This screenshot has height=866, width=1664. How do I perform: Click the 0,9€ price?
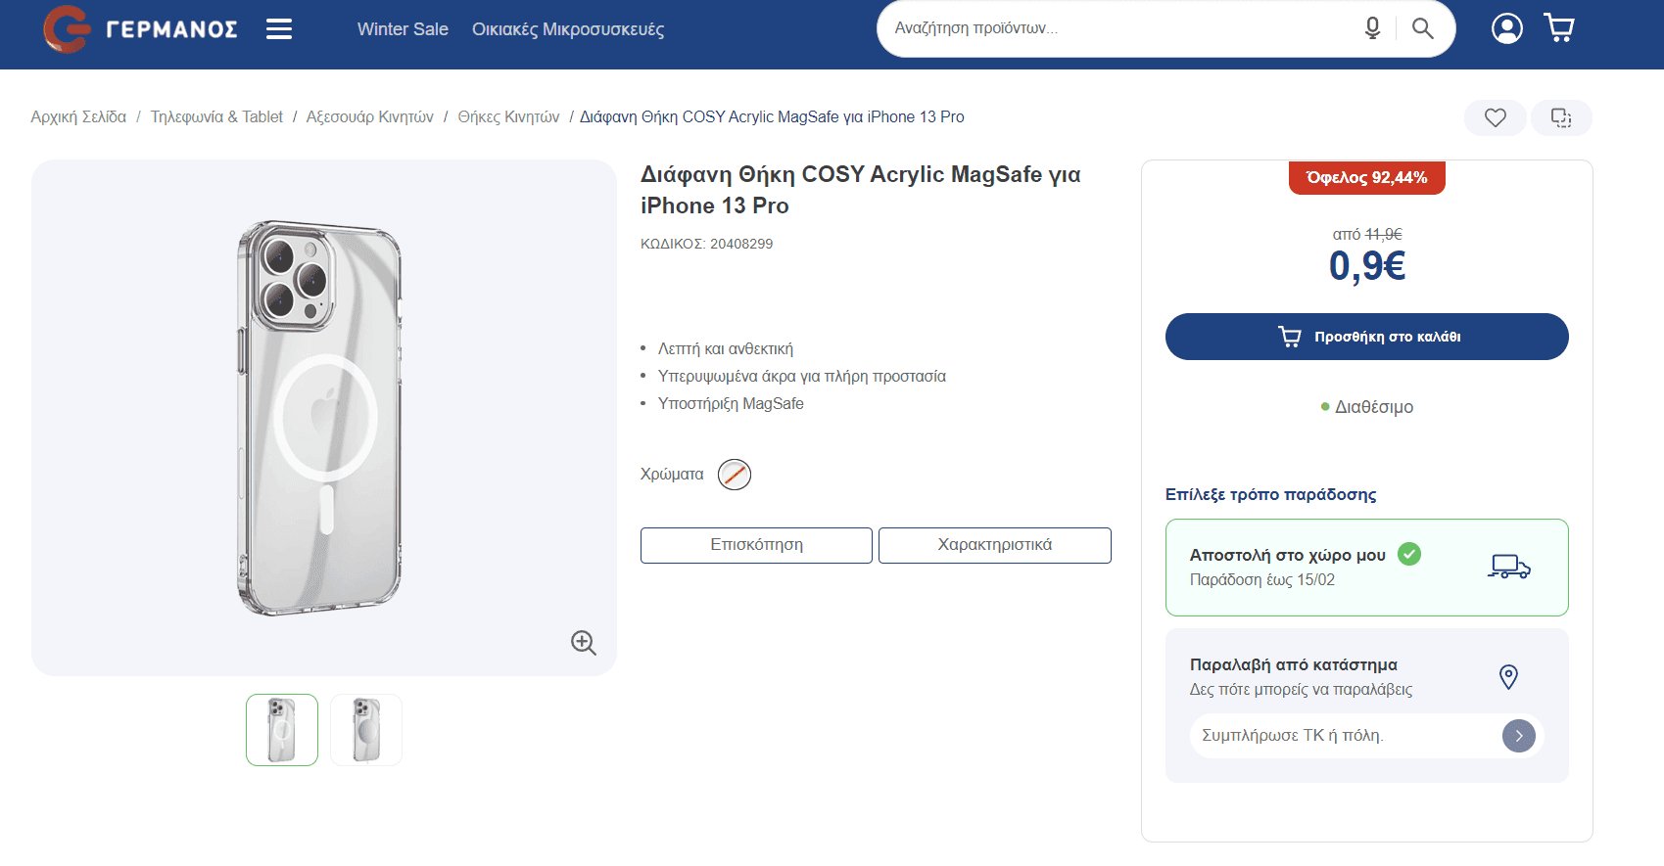click(1367, 266)
